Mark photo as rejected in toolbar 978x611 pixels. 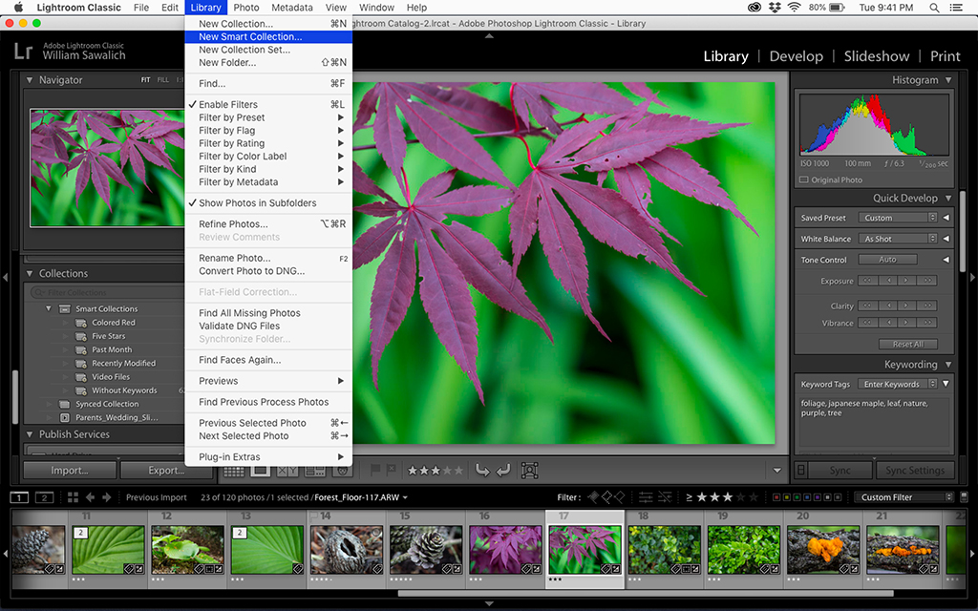coord(391,470)
